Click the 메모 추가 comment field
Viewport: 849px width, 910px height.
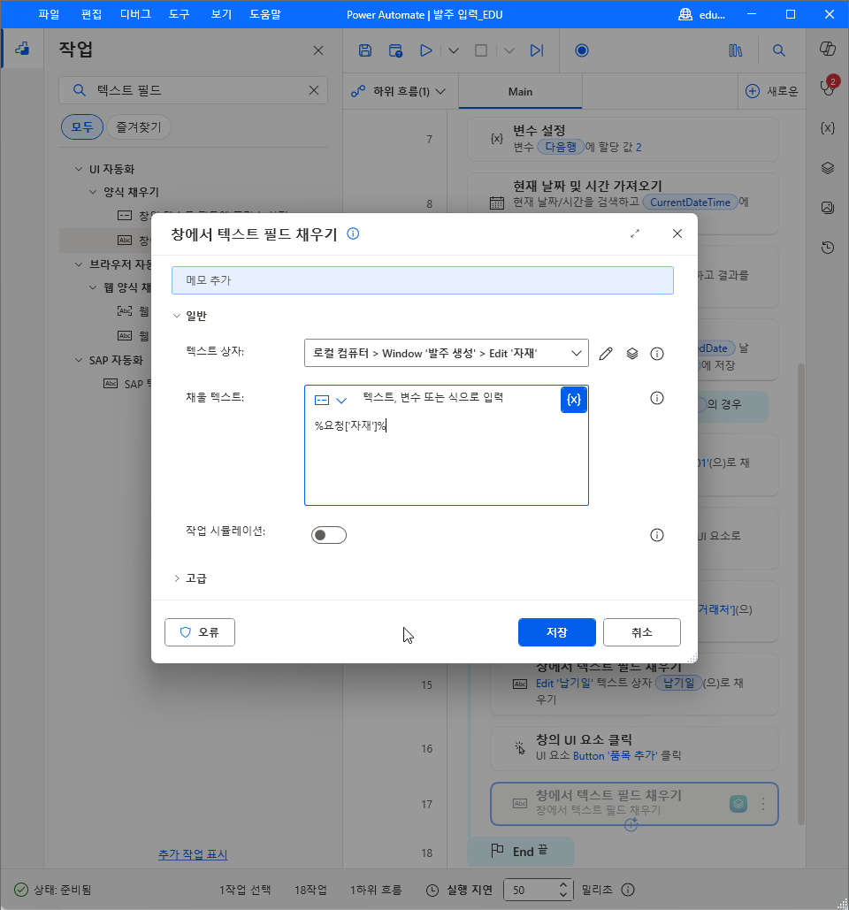coord(423,280)
